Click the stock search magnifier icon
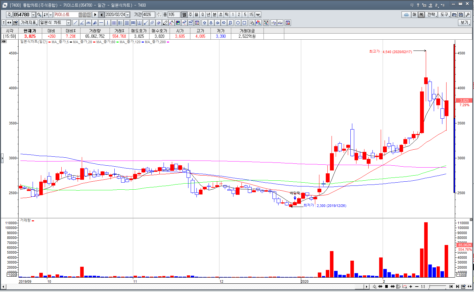The height and width of the screenshot is (292, 474). click(39, 15)
